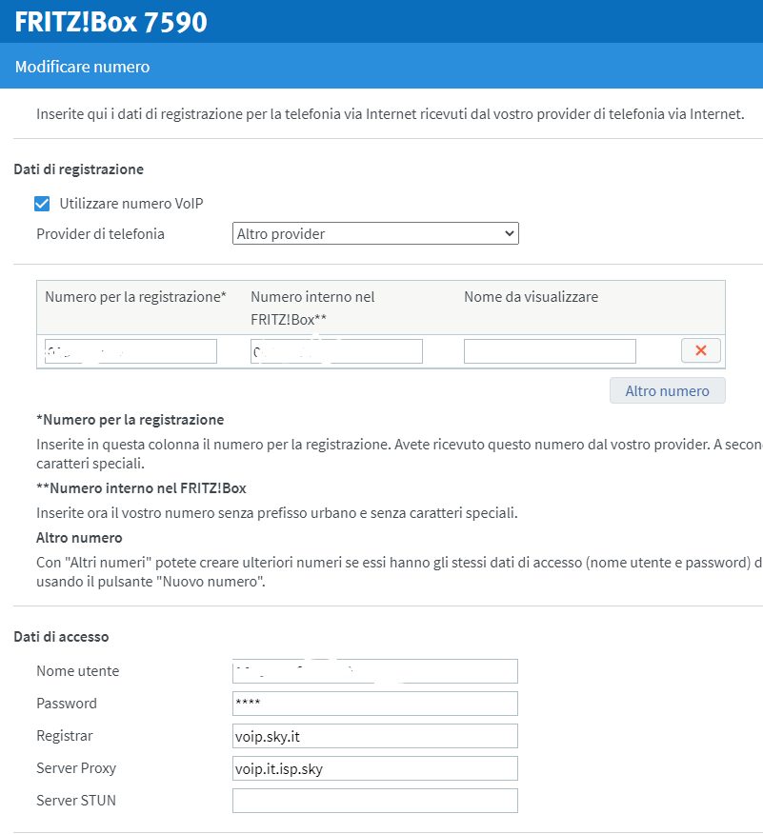This screenshot has width=763, height=834.
Task: Click into the Nome utente field
Action: pyautogui.click(x=374, y=671)
